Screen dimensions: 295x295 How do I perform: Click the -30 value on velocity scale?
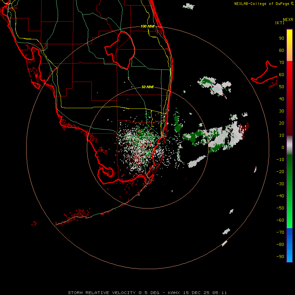pos(280,184)
